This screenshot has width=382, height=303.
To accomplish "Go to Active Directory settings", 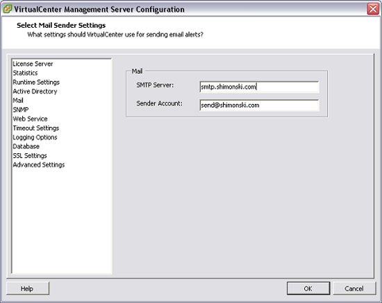I will (x=35, y=92).
